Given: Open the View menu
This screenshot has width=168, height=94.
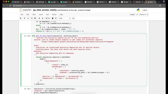Looking at the screenshot, I should [34, 15].
